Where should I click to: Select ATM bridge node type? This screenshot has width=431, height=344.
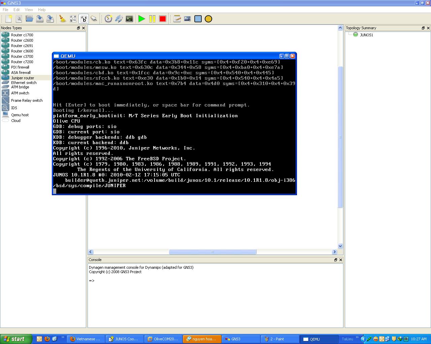point(20,87)
